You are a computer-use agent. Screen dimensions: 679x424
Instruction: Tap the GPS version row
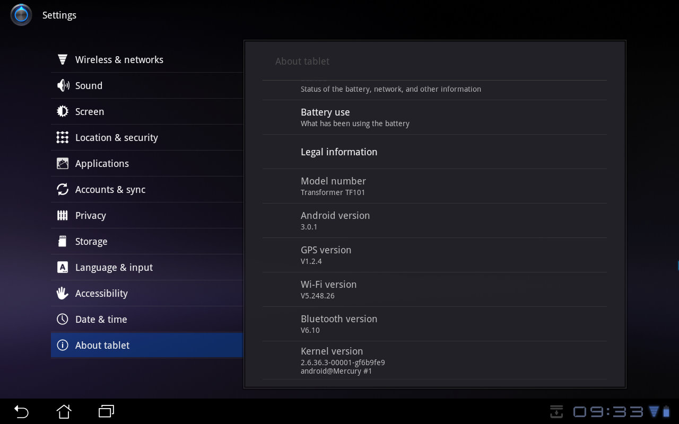(434, 255)
